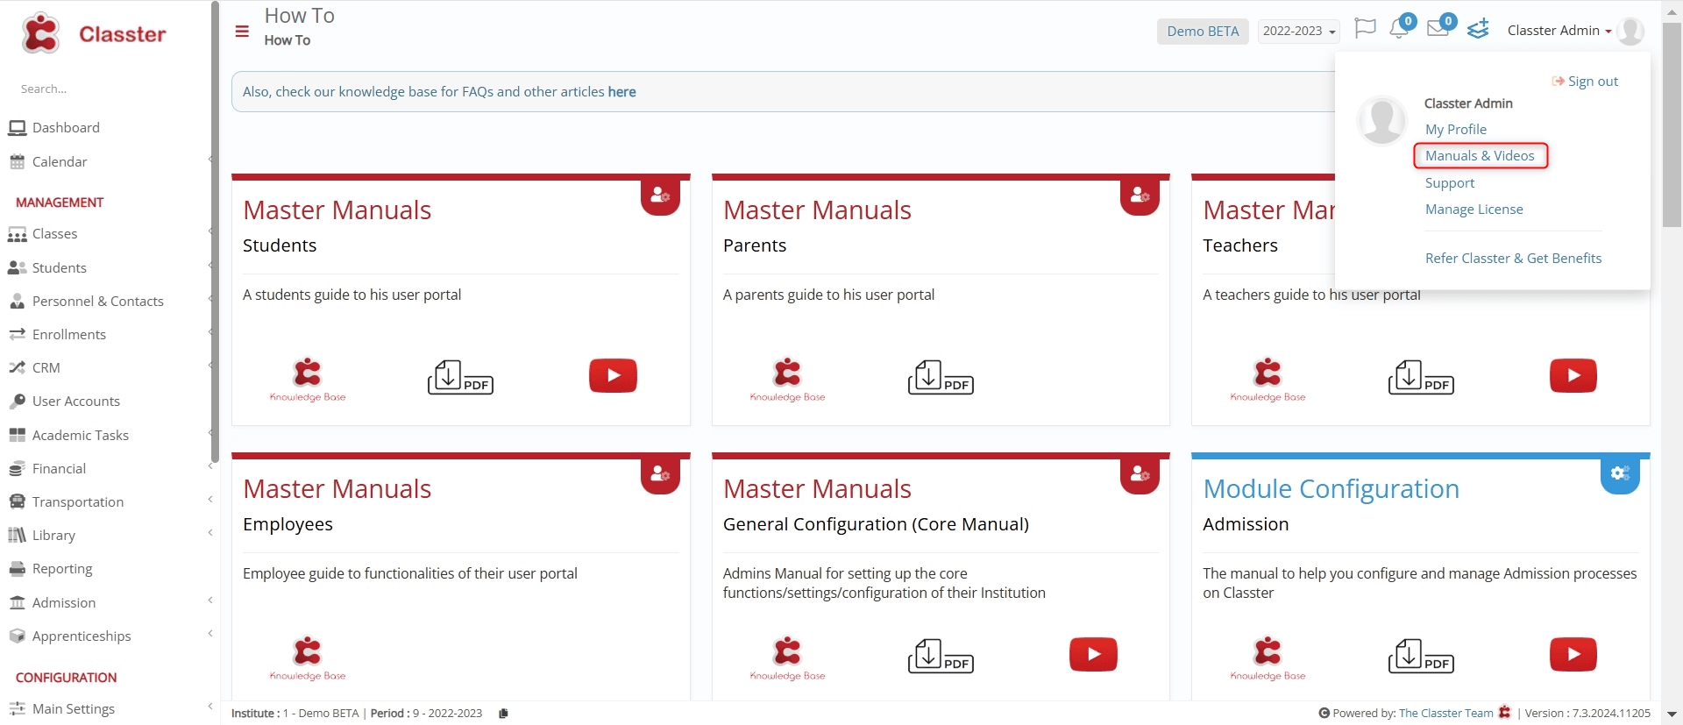Image resolution: width=1683 pixels, height=725 pixels.
Task: Open Knowledge Base for Teachers manual
Action: pyautogui.click(x=1268, y=380)
